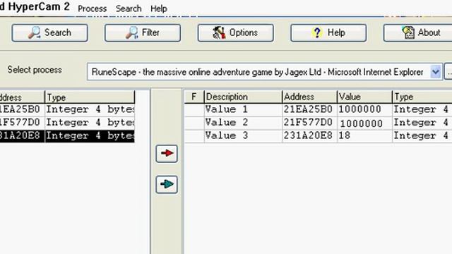Select left list row ending F577D0
452x254 pixels.
(x=67, y=123)
